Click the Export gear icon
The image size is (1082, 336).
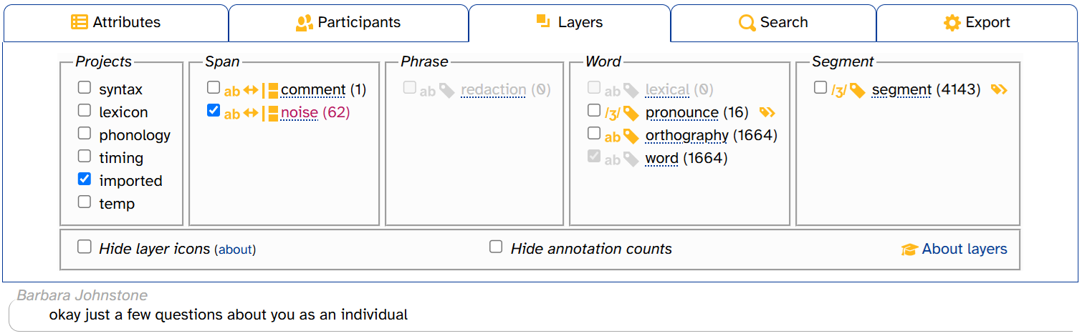click(x=952, y=23)
